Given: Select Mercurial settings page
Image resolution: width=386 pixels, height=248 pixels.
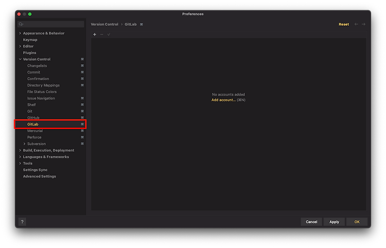Looking at the screenshot, I should tap(35, 131).
